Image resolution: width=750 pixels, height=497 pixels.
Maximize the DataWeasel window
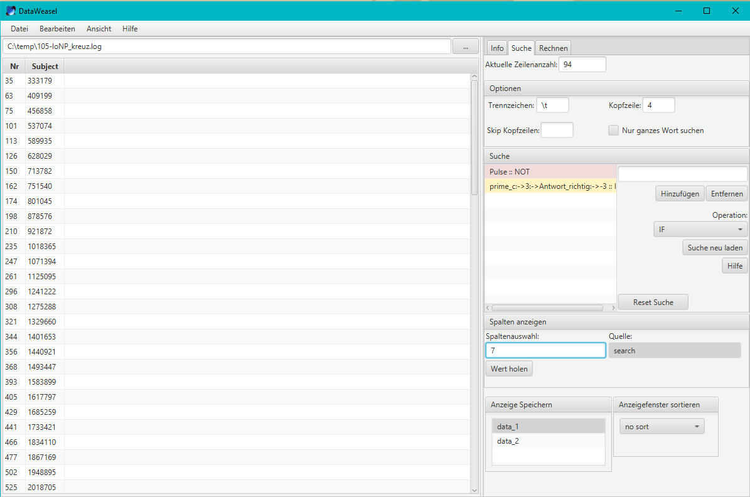tap(707, 11)
